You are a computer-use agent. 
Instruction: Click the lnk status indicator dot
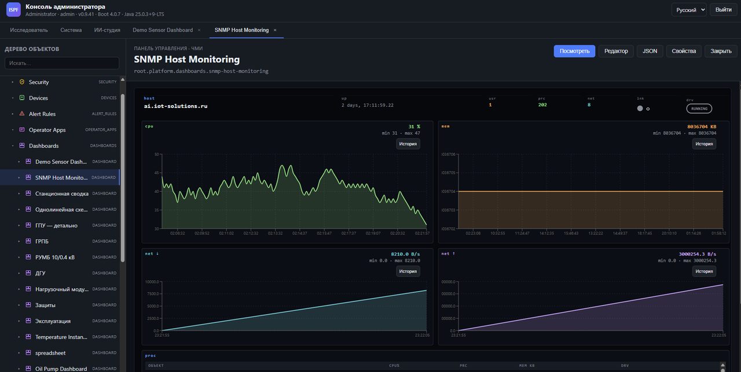640,108
